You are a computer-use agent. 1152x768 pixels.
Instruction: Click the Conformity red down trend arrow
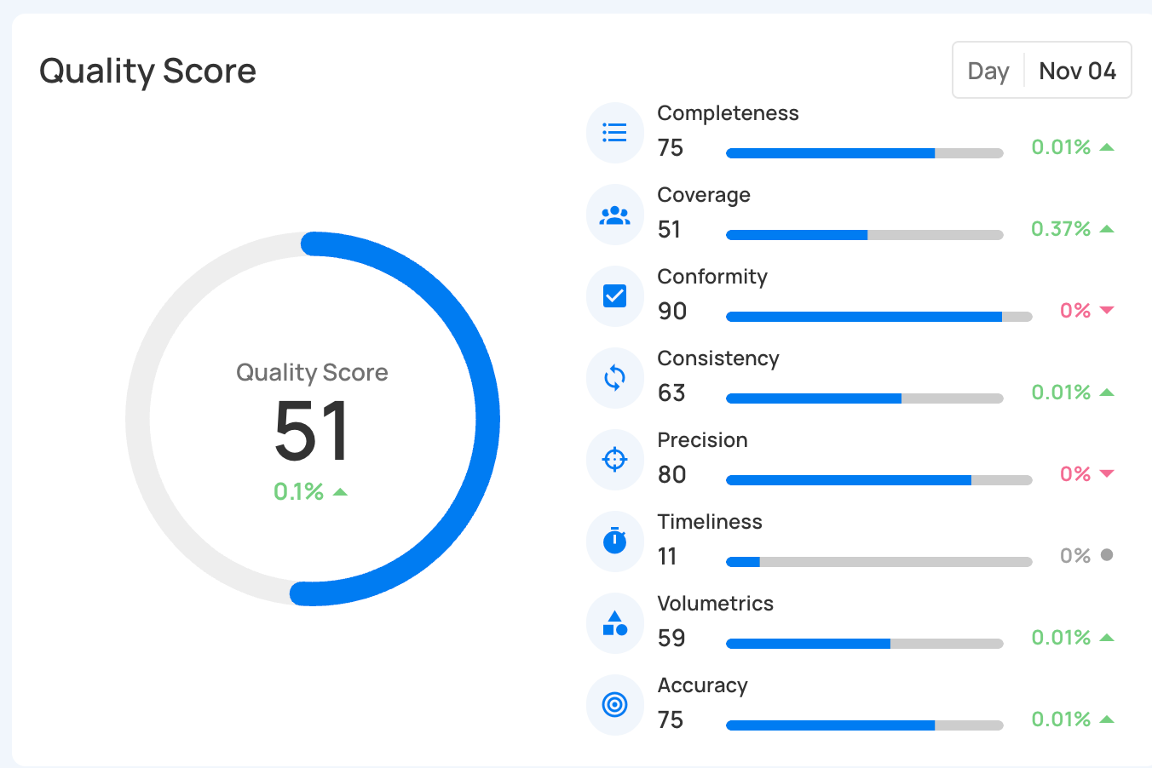1107,311
